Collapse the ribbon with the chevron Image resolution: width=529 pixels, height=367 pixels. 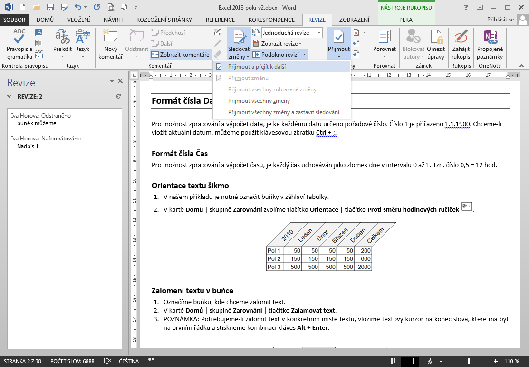click(521, 66)
